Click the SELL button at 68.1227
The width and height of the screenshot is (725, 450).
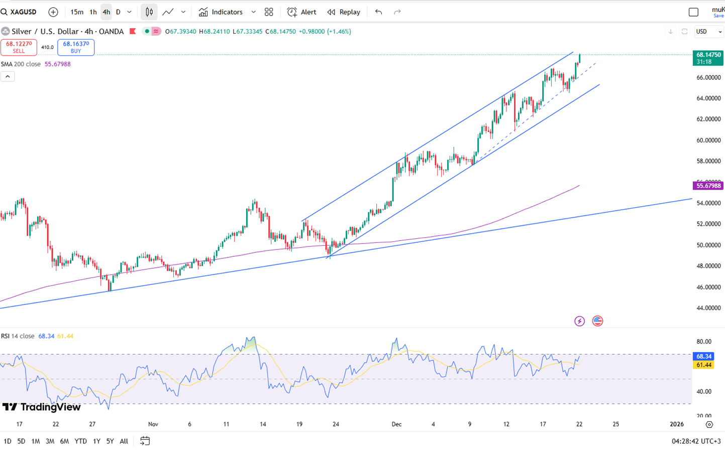click(19, 47)
